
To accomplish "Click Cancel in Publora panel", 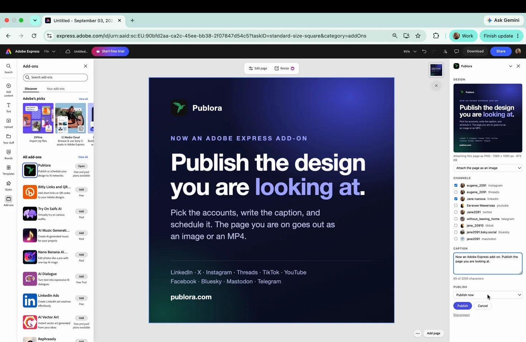I will (x=483, y=306).
